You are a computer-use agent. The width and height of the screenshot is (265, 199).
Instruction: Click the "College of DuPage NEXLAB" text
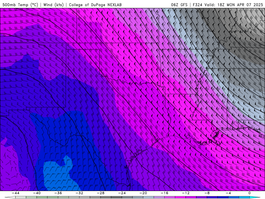pos(95,5)
